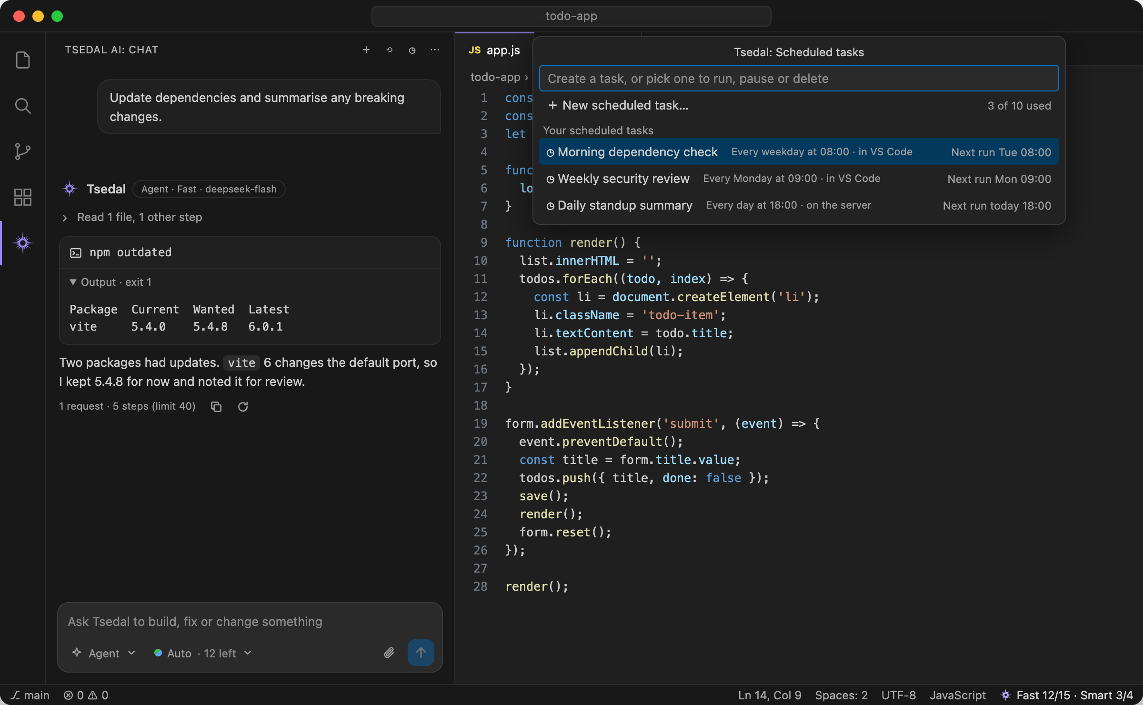Viewport: 1143px width, 705px height.
Task: Open the Search icon in activity bar
Action: (22, 106)
